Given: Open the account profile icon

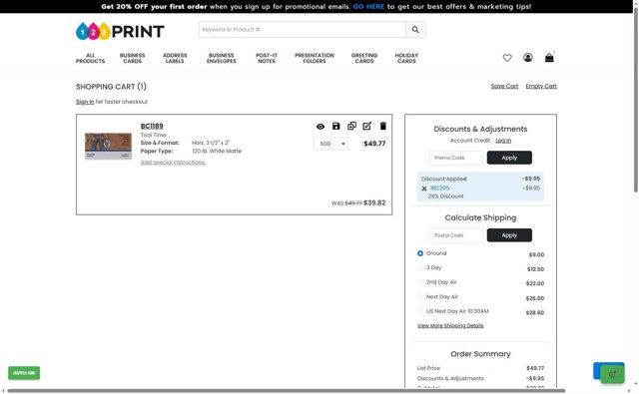Looking at the screenshot, I should [528, 58].
